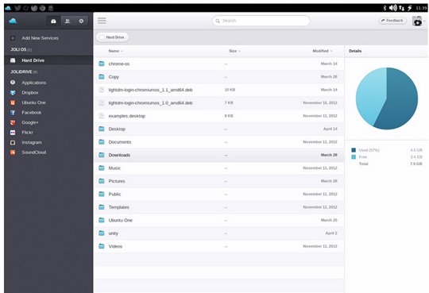
Task: Click the circular arrow icon in the top bar
Action: pos(26,8)
